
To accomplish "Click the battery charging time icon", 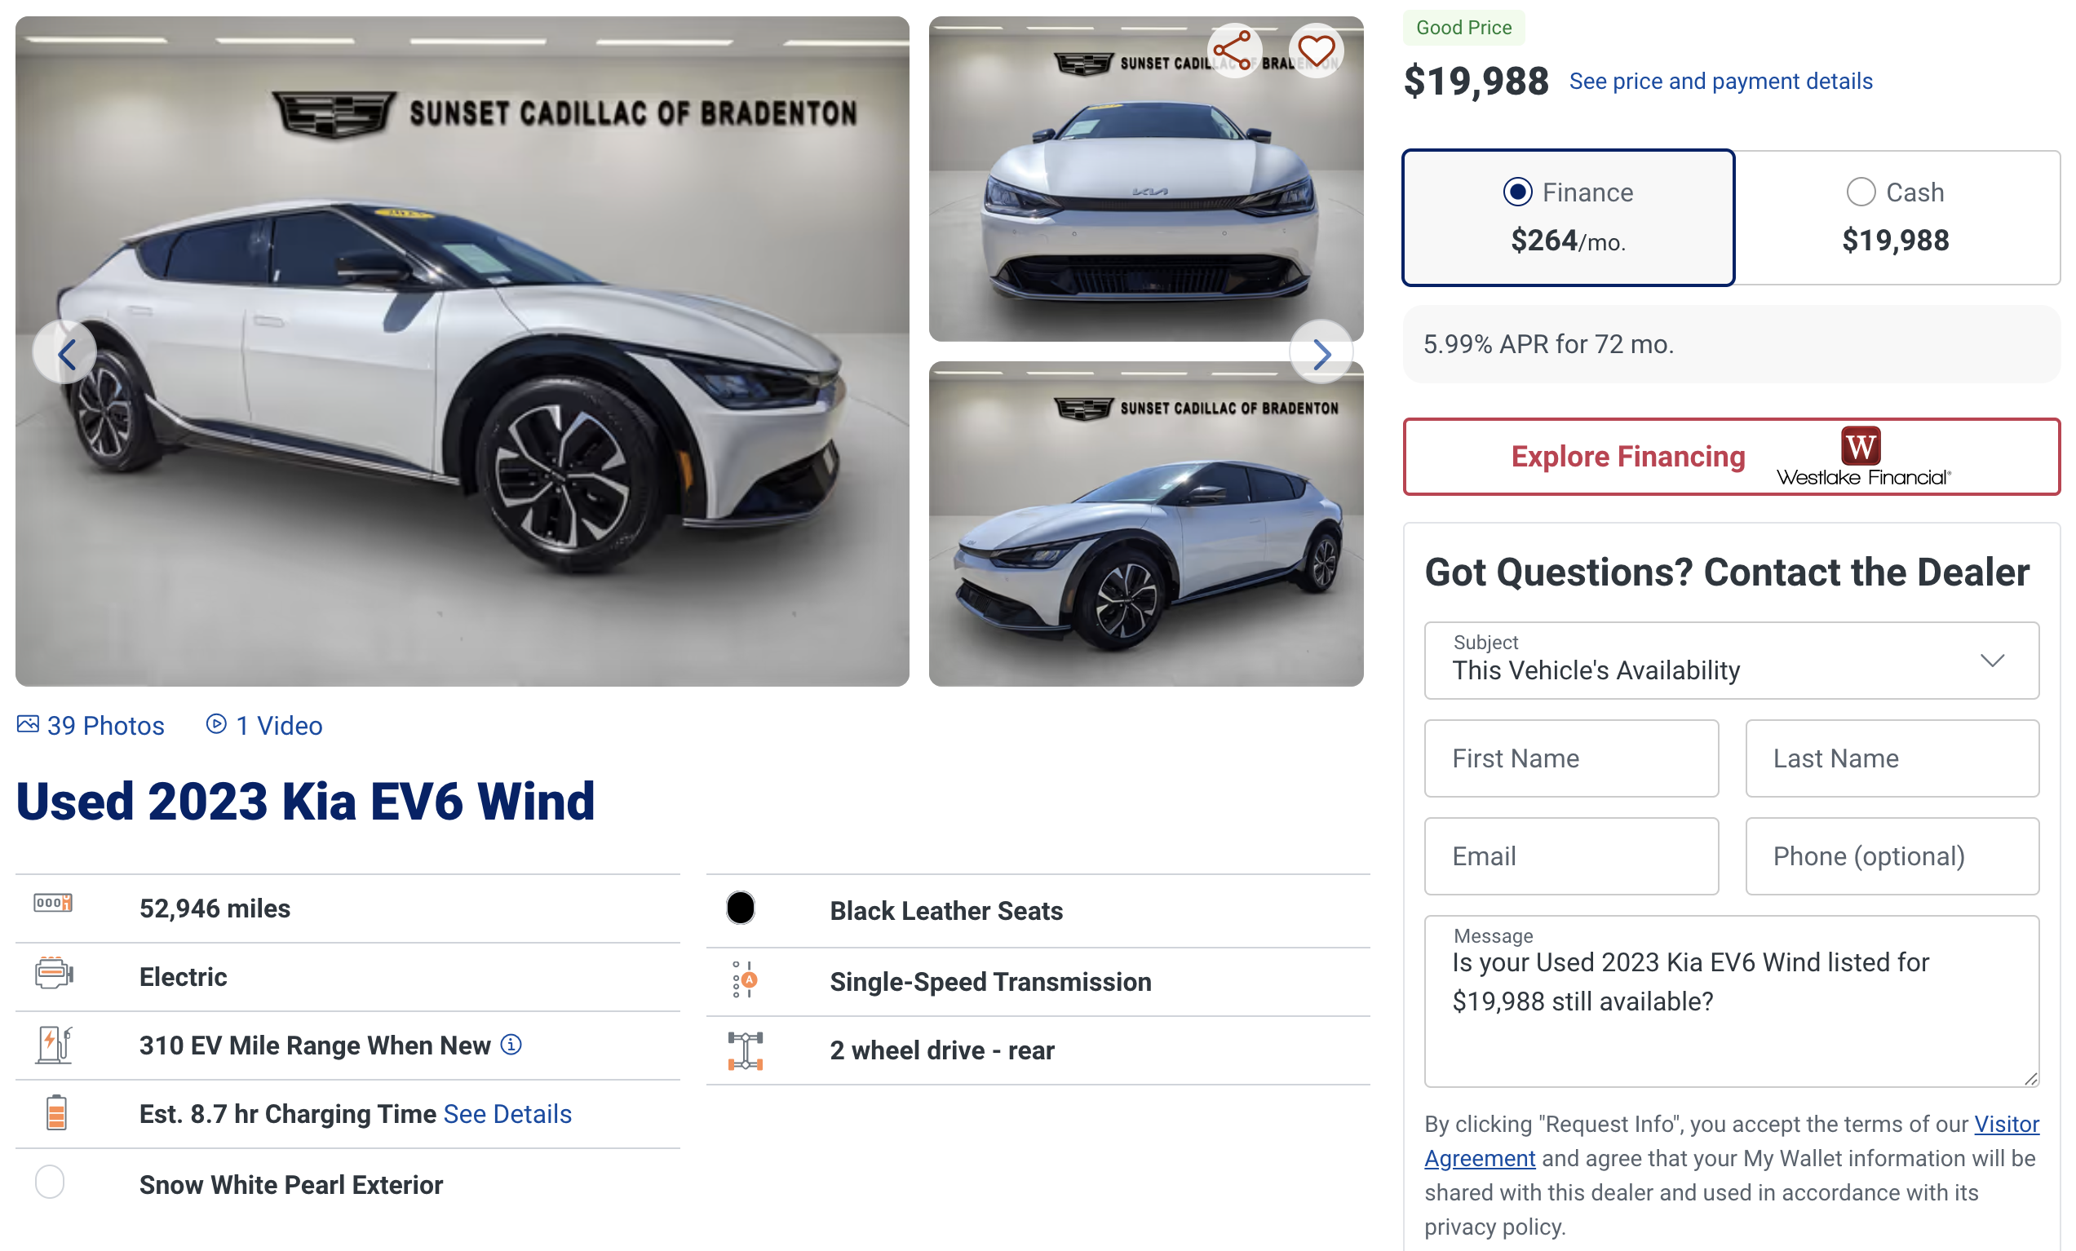I will click(55, 1113).
